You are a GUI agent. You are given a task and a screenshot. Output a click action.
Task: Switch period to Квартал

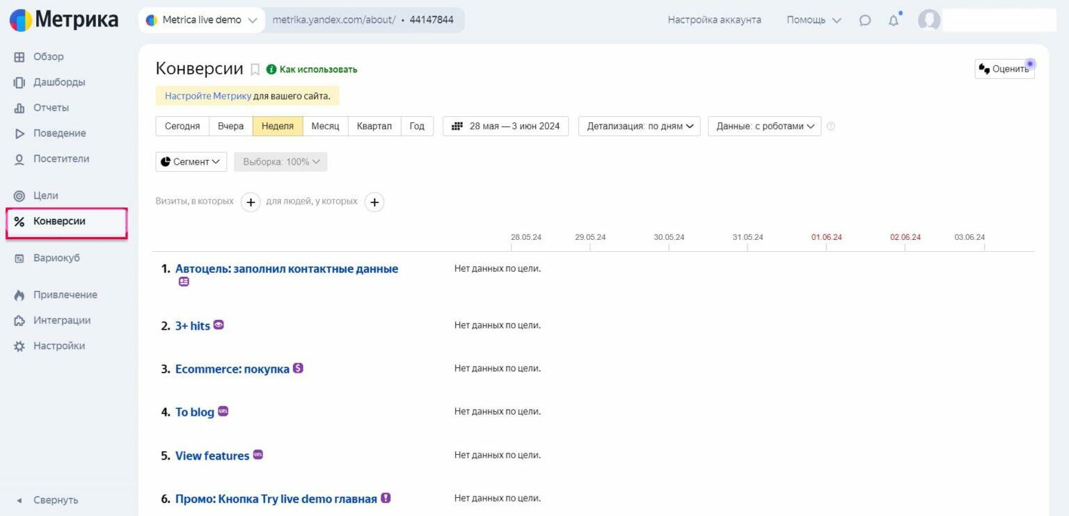[x=374, y=126]
